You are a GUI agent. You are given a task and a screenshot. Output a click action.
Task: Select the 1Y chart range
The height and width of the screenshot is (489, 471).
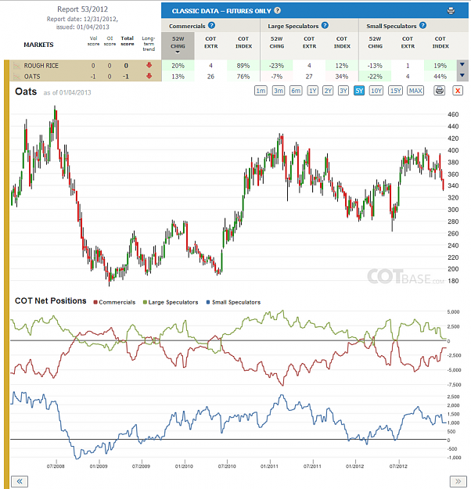tap(312, 91)
